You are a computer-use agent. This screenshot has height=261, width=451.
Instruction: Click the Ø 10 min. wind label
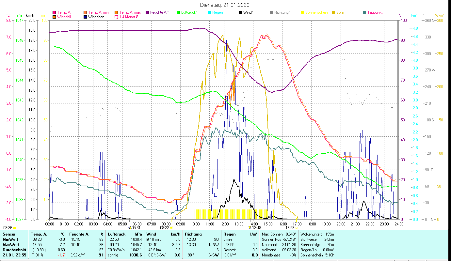click(154, 239)
